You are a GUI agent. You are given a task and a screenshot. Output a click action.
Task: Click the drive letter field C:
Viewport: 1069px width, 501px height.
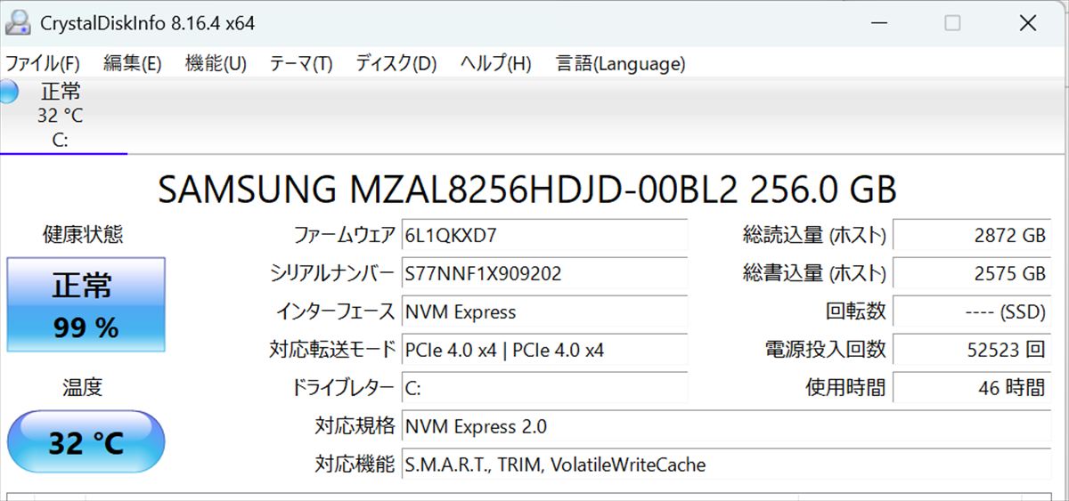click(x=544, y=388)
